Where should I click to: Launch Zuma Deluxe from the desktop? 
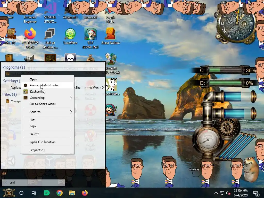(110, 36)
